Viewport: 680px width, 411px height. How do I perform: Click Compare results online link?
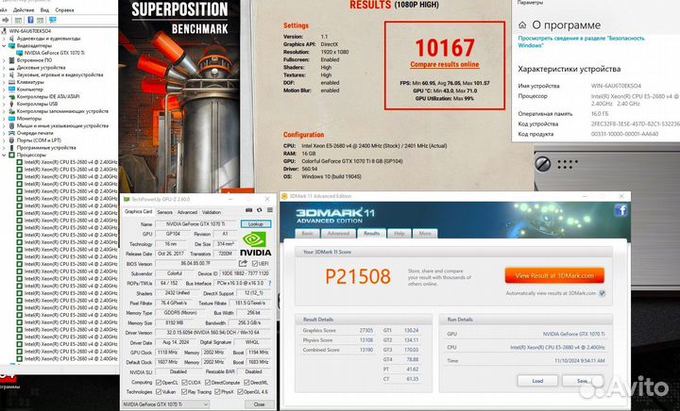pyautogui.click(x=443, y=64)
